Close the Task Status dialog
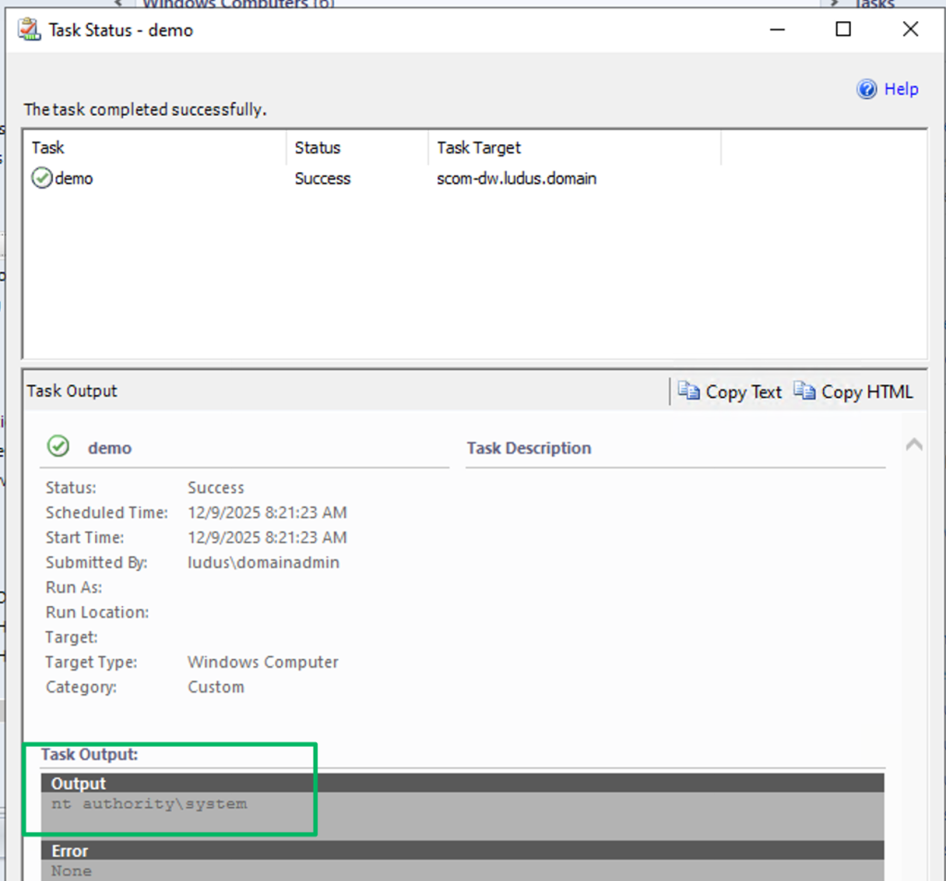 tap(910, 29)
